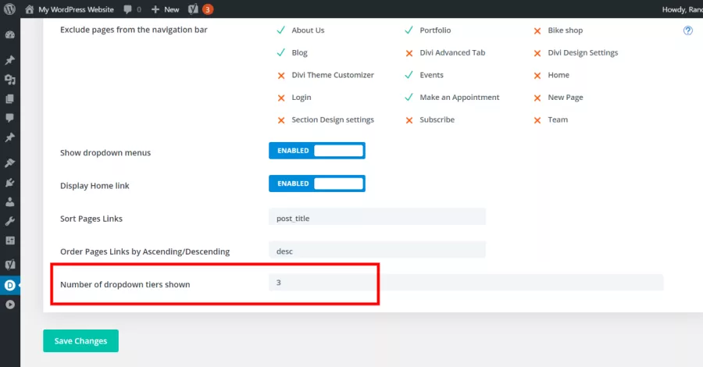Open Sort Pages Links dropdown showing post_title
The height and width of the screenshot is (367, 703).
[377, 218]
